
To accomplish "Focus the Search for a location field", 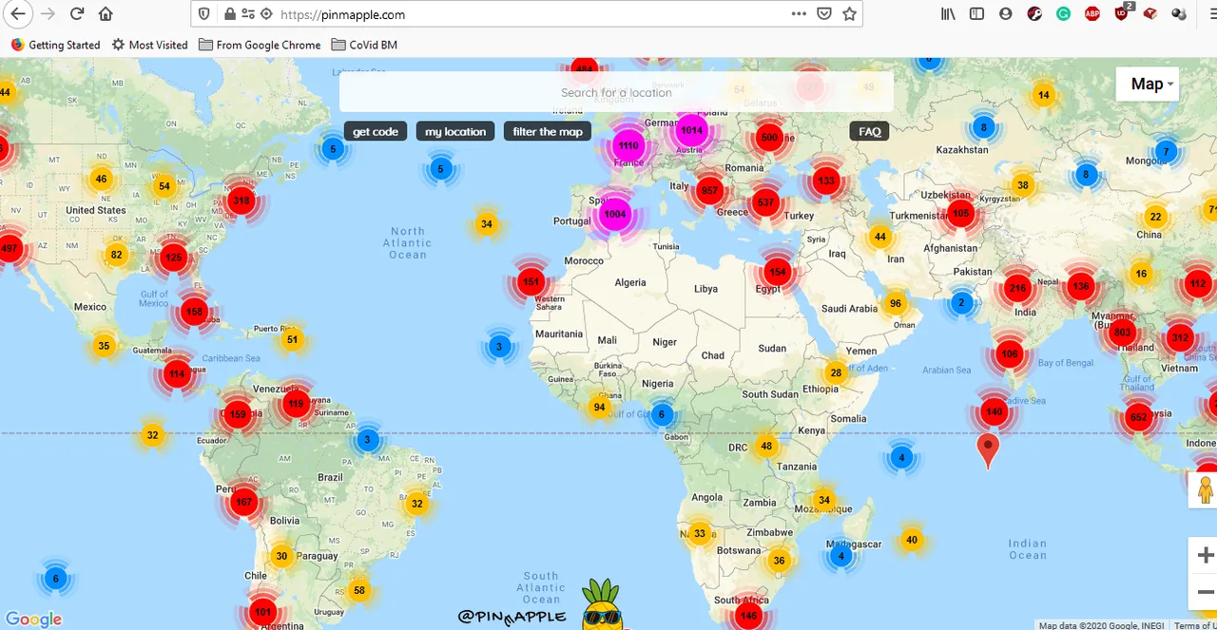I will coord(616,92).
